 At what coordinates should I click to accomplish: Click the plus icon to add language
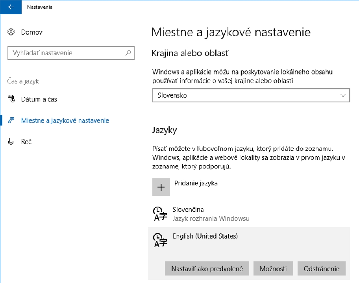coord(161,187)
